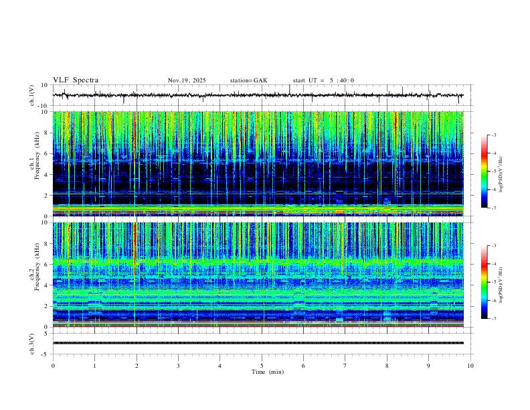Click the ch.2 'Frequency (kHz)' axis label
The image size is (530, 410).
37,267
